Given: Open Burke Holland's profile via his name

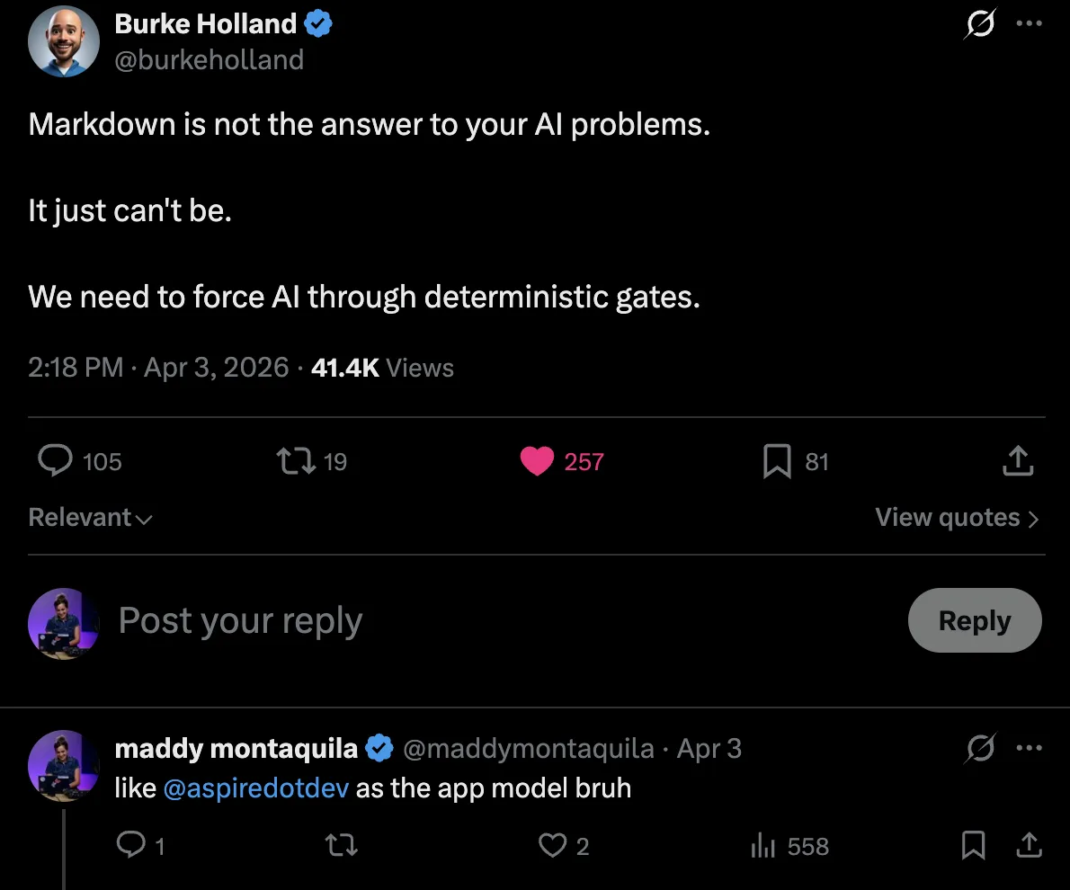Looking at the screenshot, I should (x=205, y=23).
